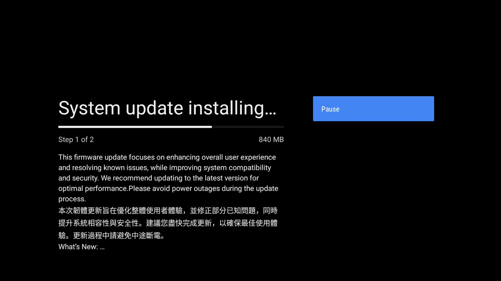Select the 'System update installing…' heading
Image resolution: width=501 pixels, height=281 pixels.
[x=167, y=108]
